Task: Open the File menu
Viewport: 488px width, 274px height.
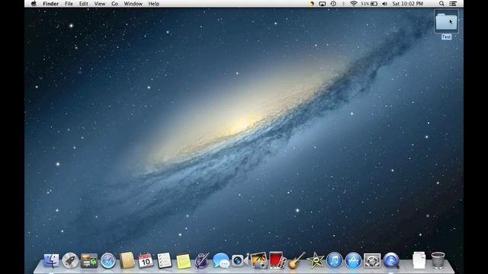Action: coord(69,4)
